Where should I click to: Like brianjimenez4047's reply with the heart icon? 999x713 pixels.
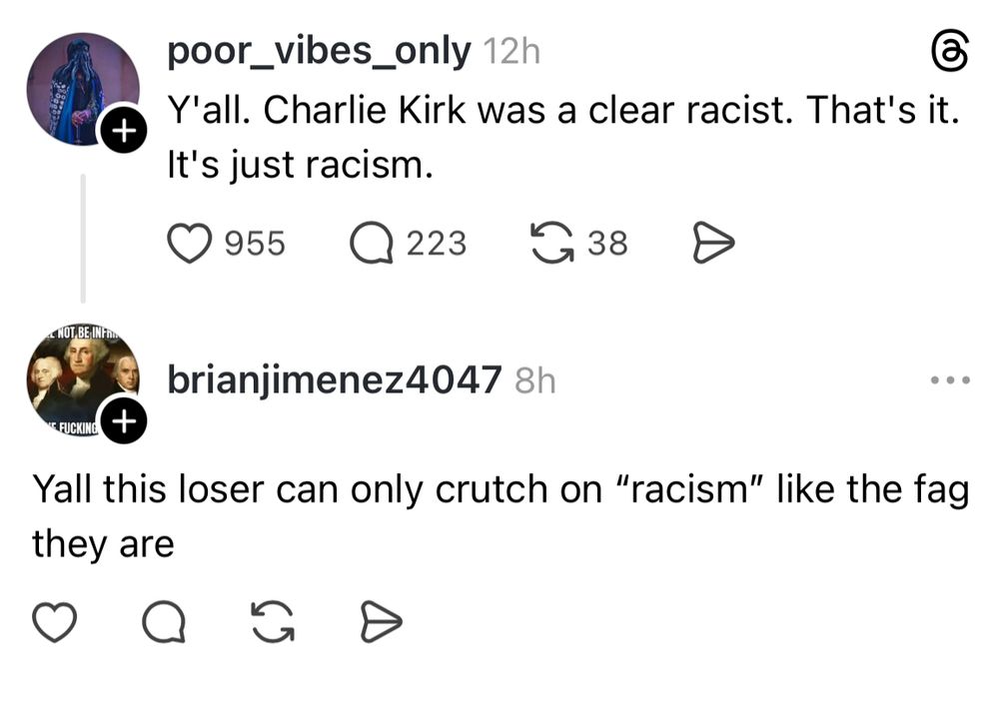tap(55, 620)
